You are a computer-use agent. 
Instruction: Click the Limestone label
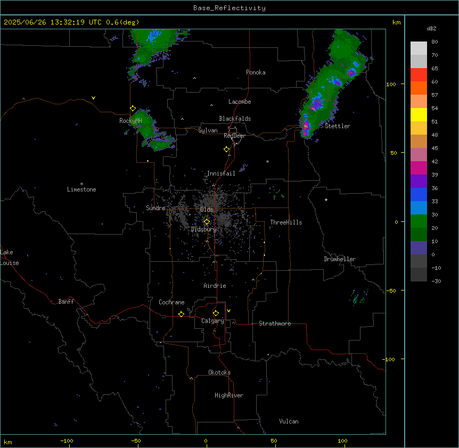click(81, 189)
